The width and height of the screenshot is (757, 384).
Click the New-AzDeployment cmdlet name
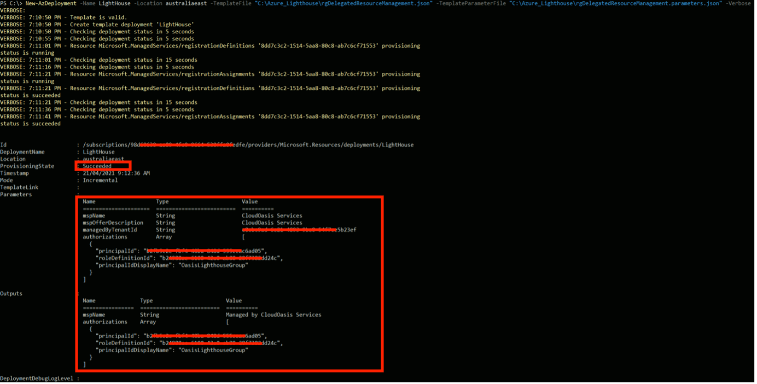(x=51, y=3)
